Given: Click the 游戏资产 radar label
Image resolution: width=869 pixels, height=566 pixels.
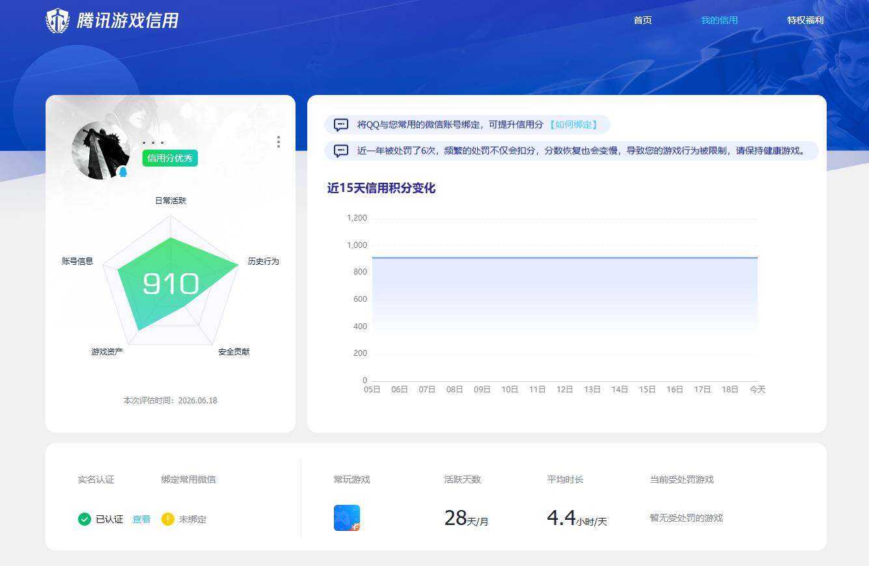Looking at the screenshot, I should pos(107,351).
